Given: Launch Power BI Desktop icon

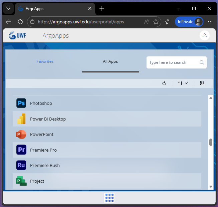Looking at the screenshot, I should 21,119.
